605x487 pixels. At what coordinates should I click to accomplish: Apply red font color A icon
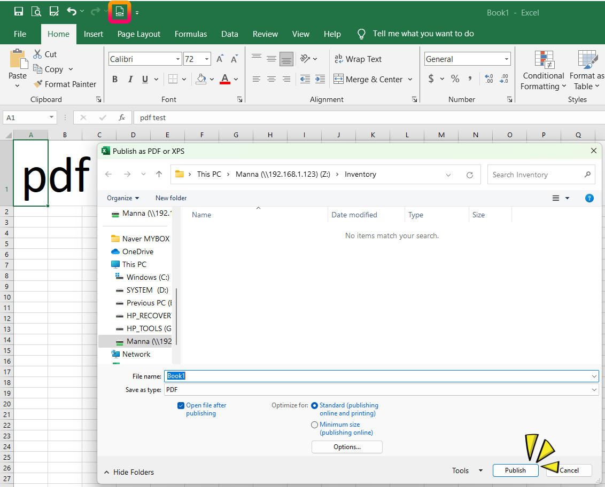pos(225,80)
